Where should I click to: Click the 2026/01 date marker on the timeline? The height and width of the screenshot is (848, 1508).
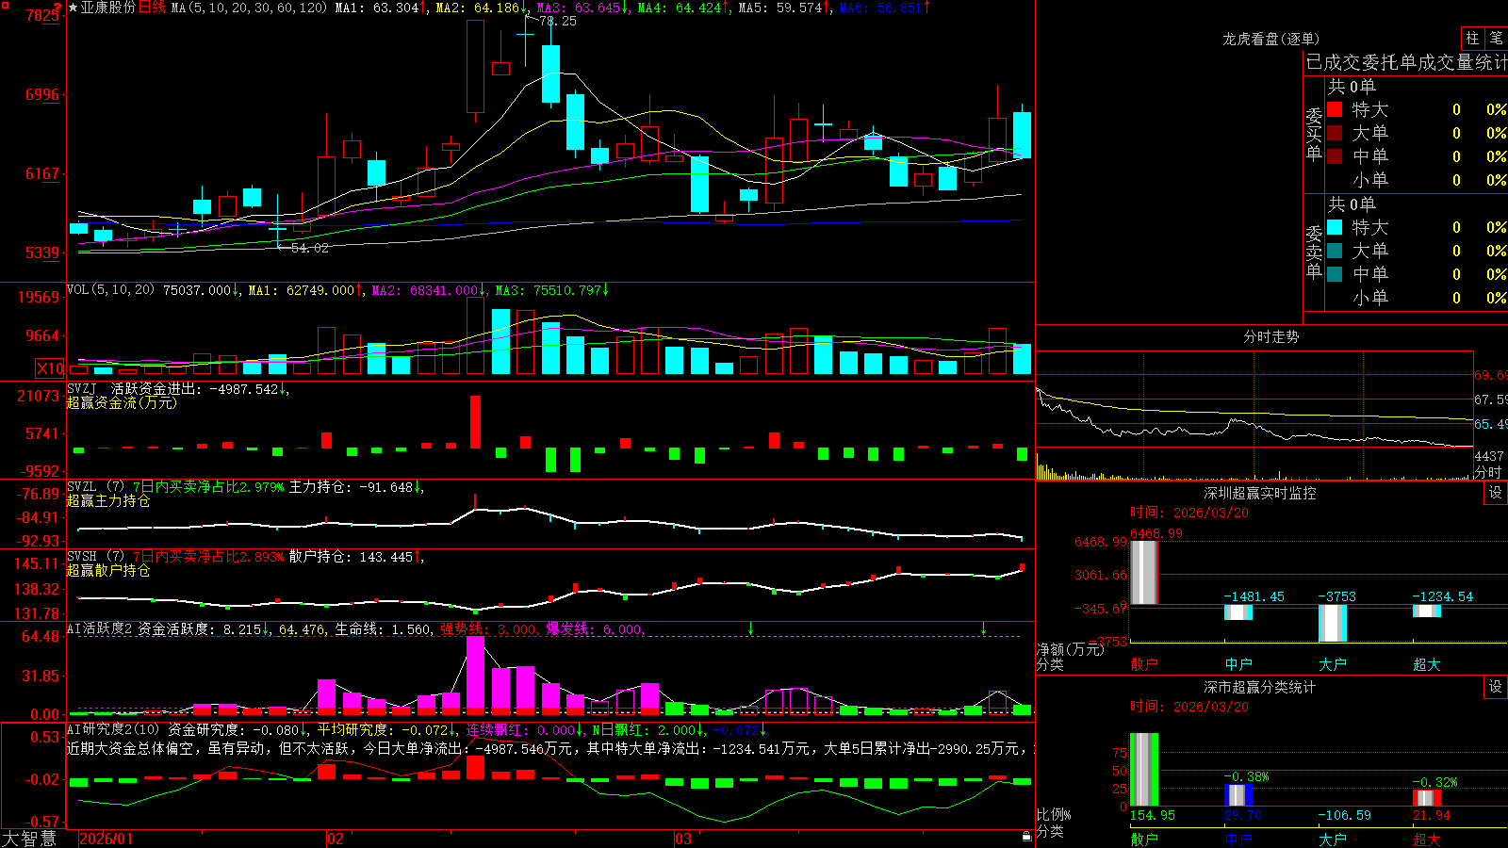pos(107,839)
